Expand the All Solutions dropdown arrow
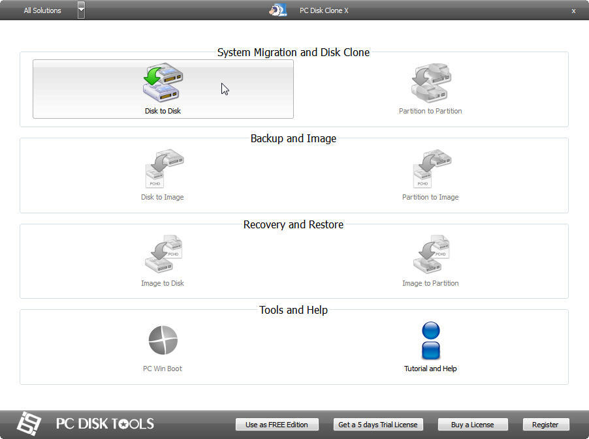 tap(81, 10)
